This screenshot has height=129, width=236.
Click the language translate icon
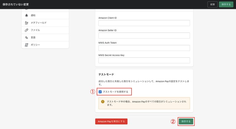coord(27,37)
